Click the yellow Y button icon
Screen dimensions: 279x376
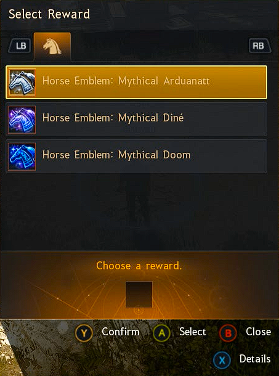point(84,333)
